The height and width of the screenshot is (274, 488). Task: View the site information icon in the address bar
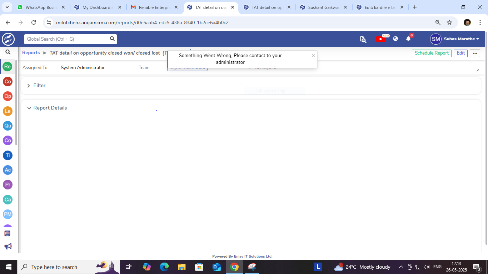pos(49,22)
